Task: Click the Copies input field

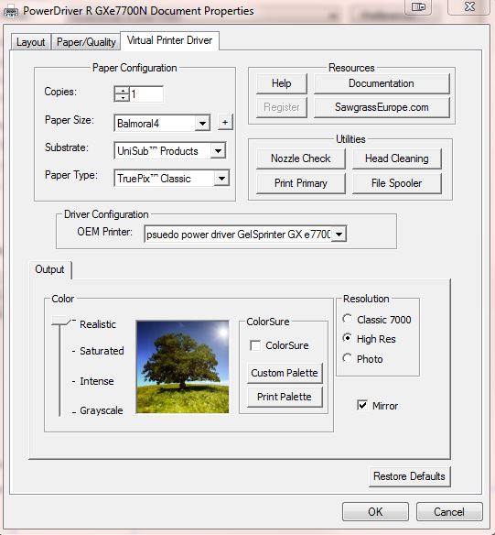Action: pos(146,94)
